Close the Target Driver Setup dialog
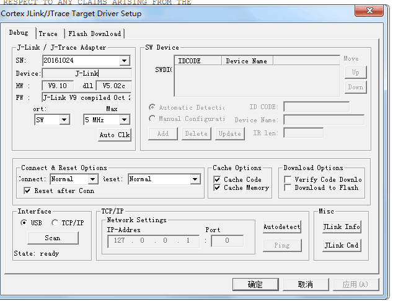393x301 pixels. point(369,11)
